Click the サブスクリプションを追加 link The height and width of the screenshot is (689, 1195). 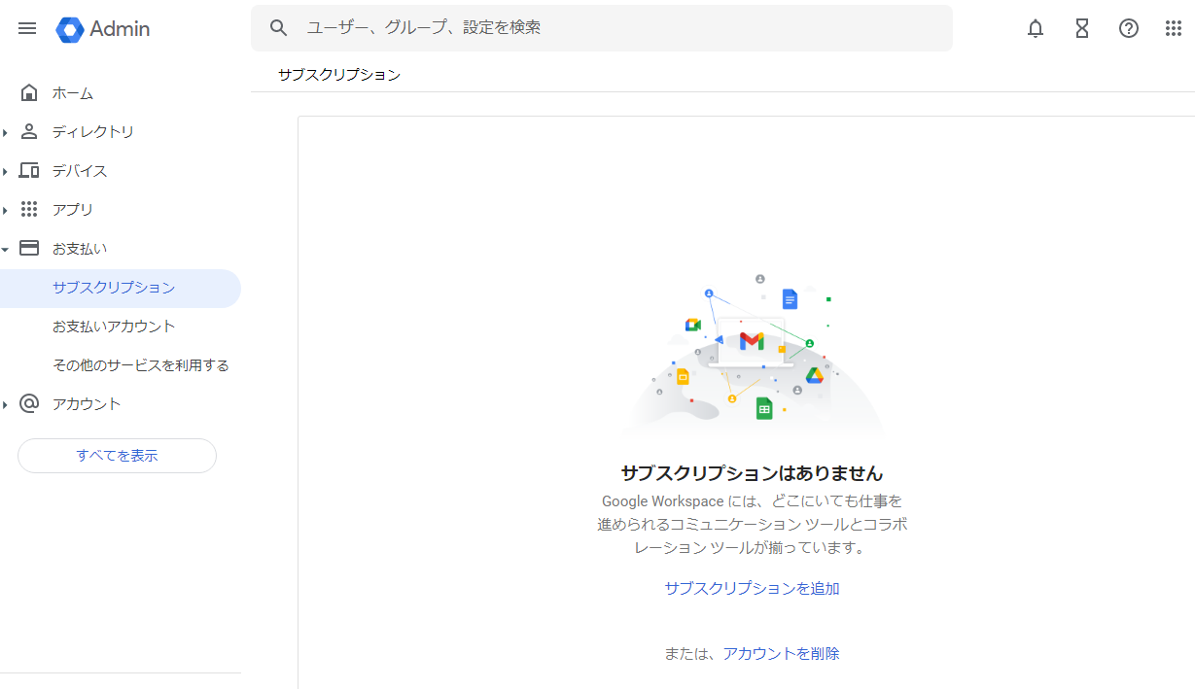pyautogui.click(x=752, y=588)
